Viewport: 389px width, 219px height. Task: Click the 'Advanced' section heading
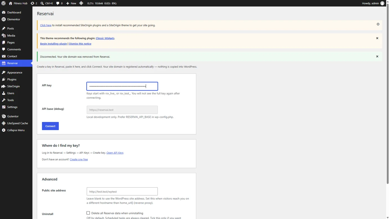[50, 179]
